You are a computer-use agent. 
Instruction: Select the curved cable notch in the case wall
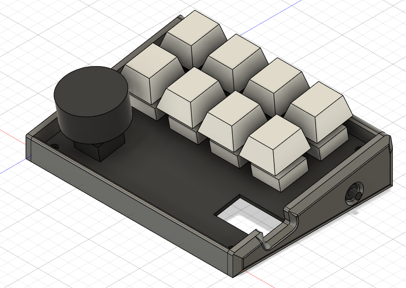(x=278, y=228)
